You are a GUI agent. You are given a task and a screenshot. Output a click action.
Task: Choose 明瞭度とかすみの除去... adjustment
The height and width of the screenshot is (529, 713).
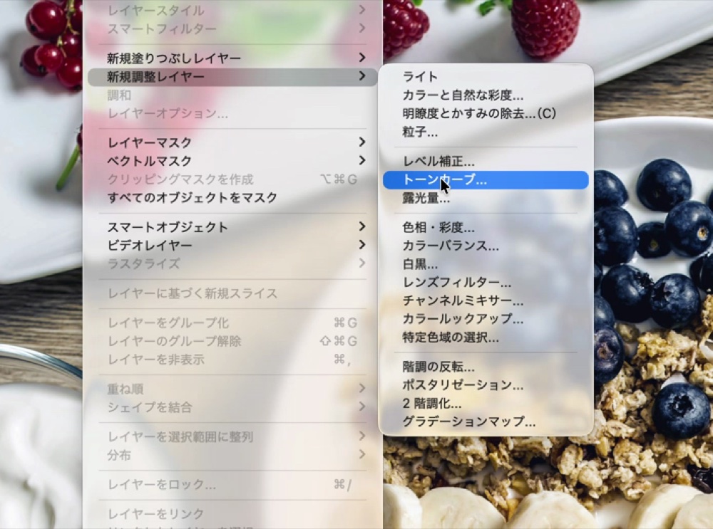(486, 113)
